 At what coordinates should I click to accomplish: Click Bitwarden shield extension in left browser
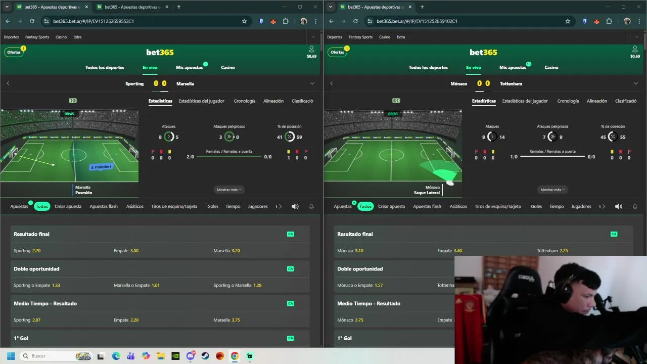[261, 21]
